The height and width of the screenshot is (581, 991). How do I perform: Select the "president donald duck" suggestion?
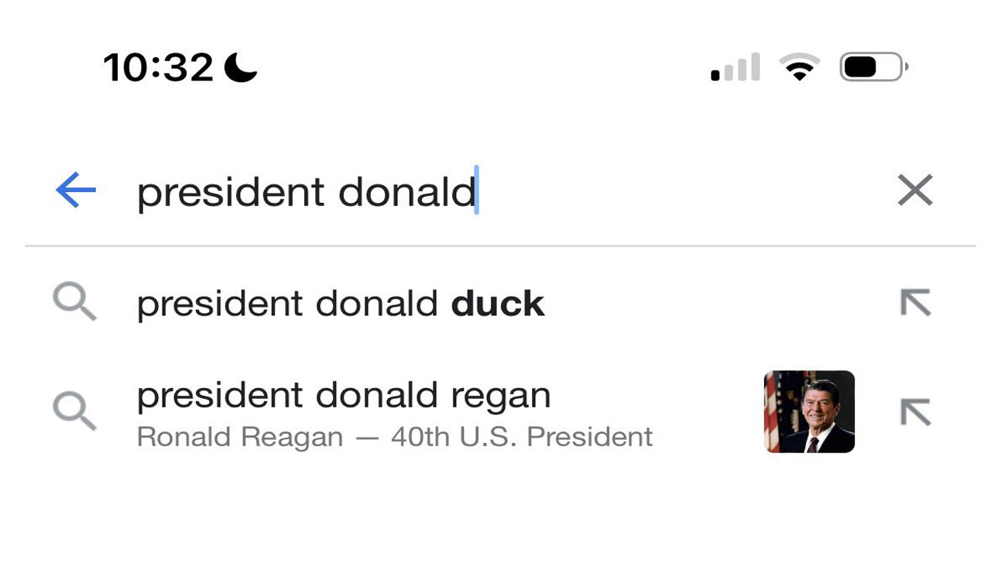pos(341,303)
